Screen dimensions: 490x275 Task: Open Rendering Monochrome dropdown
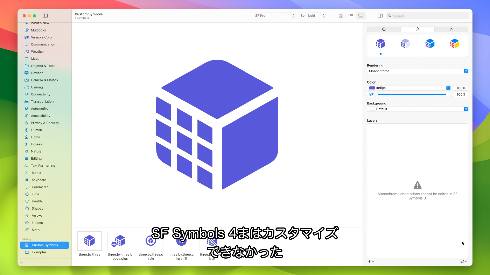pos(418,71)
